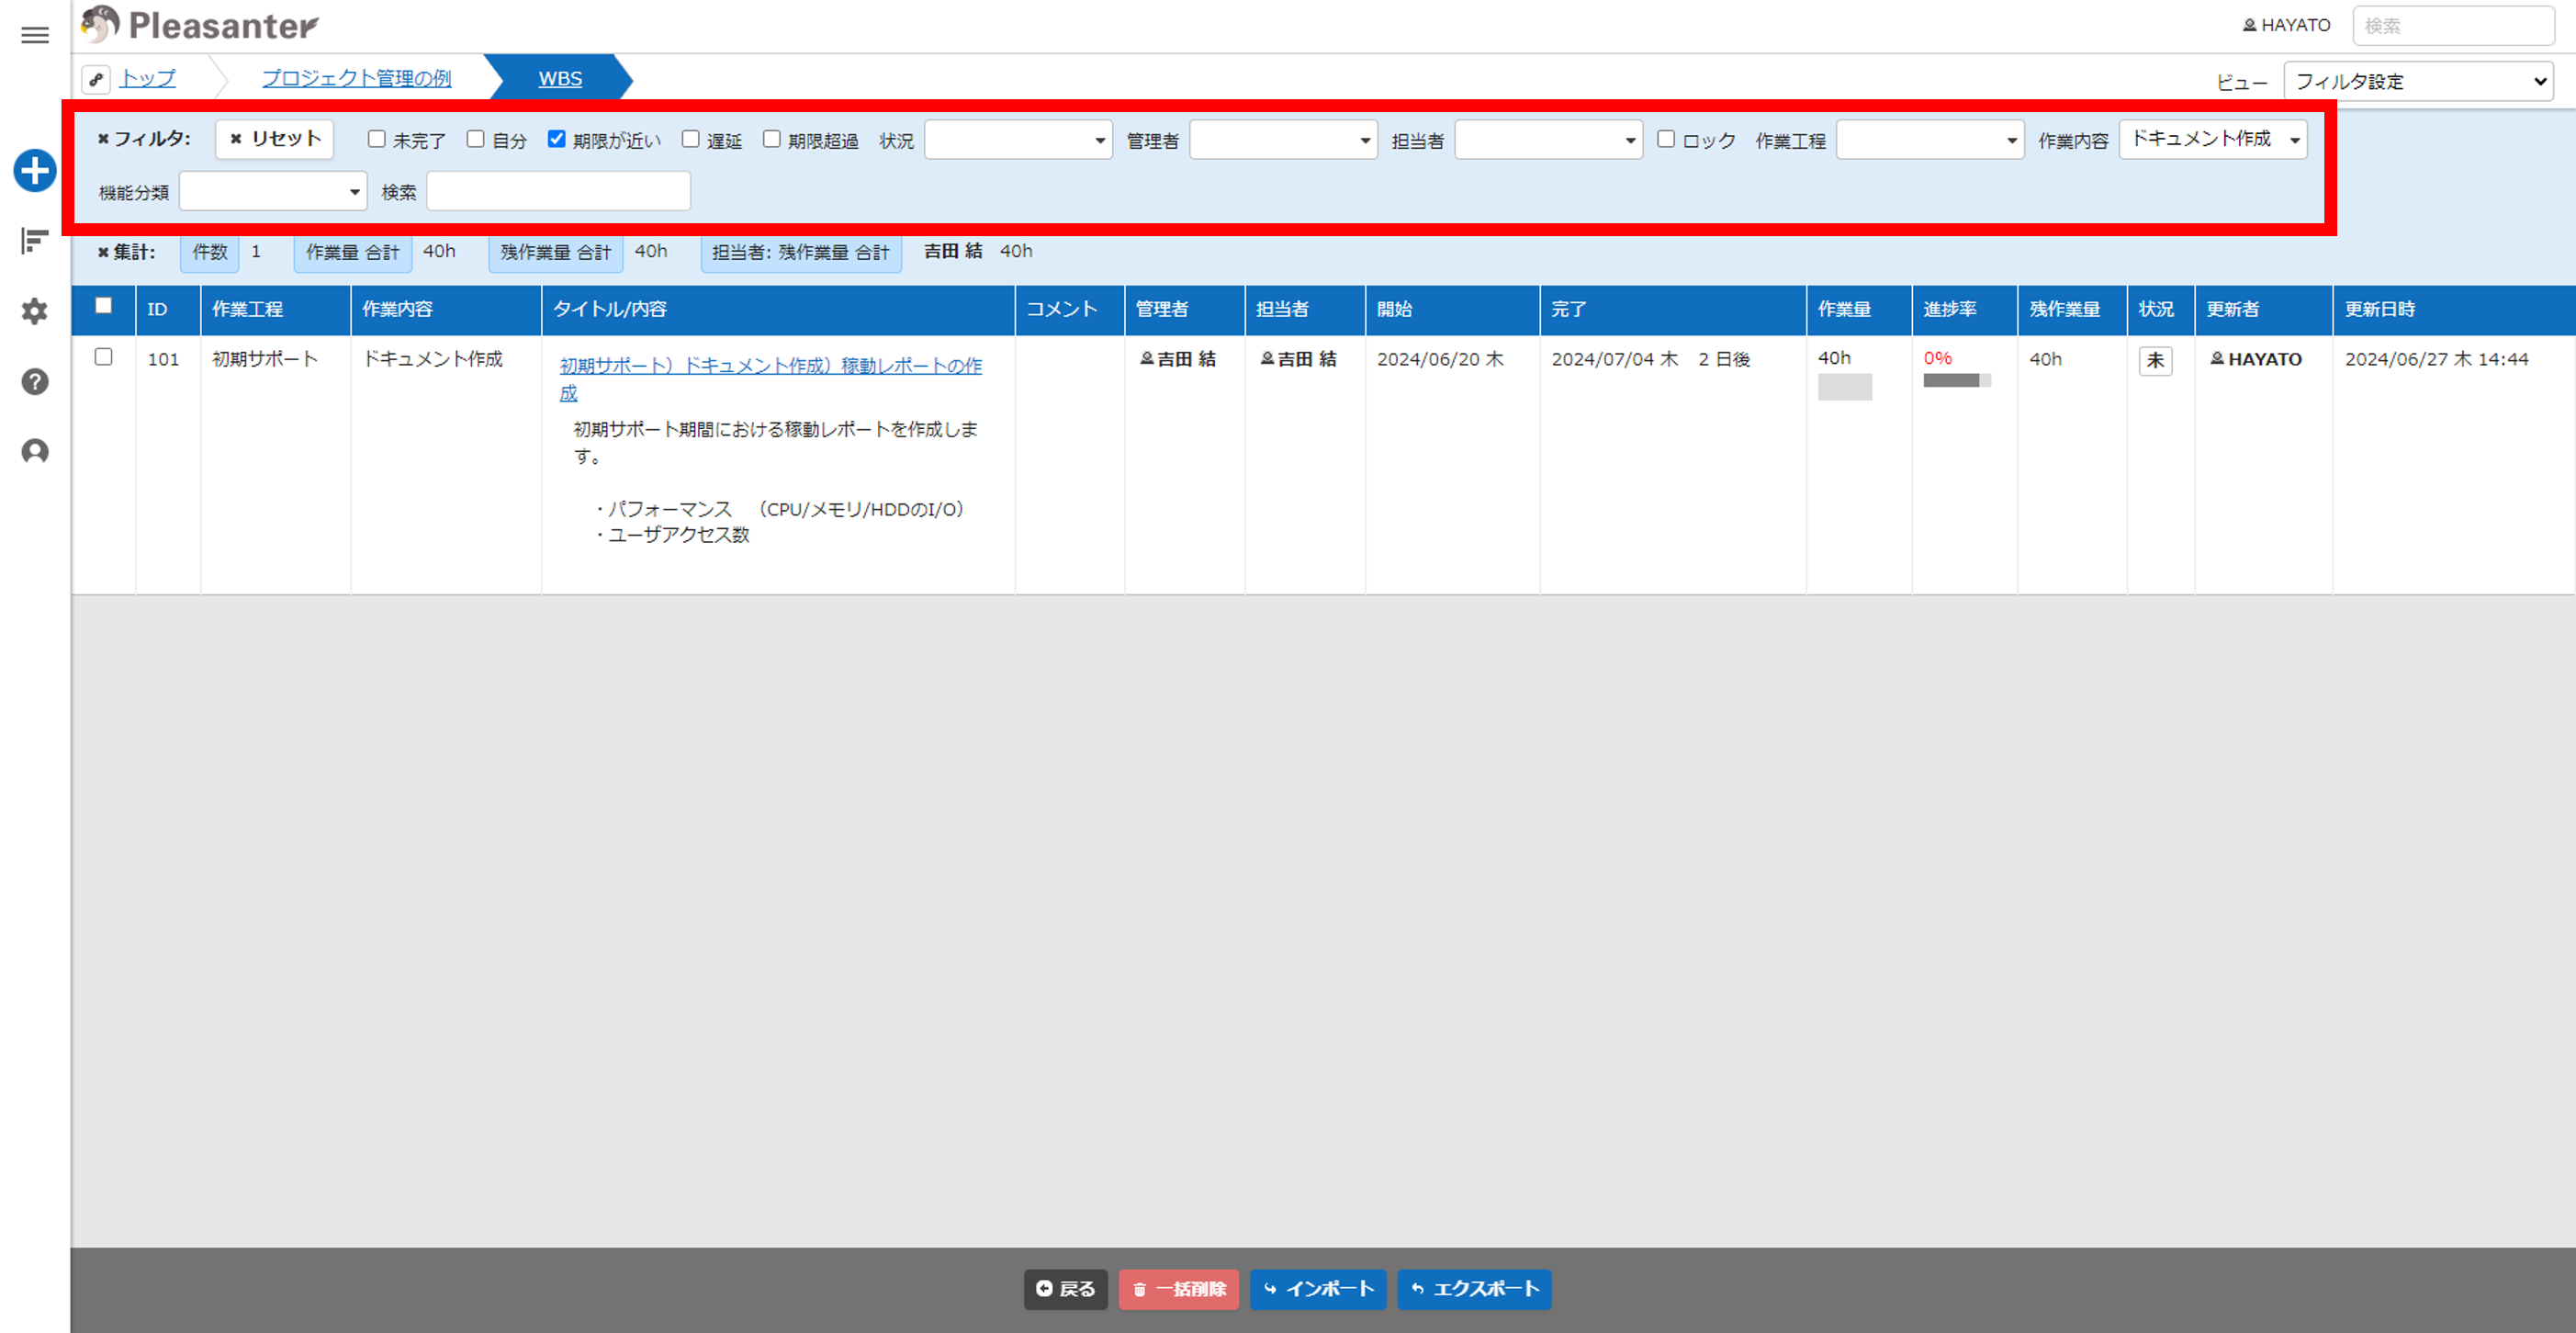The image size is (2576, 1333).
Task: Go to トップ breadcrumb
Action: click(x=148, y=78)
